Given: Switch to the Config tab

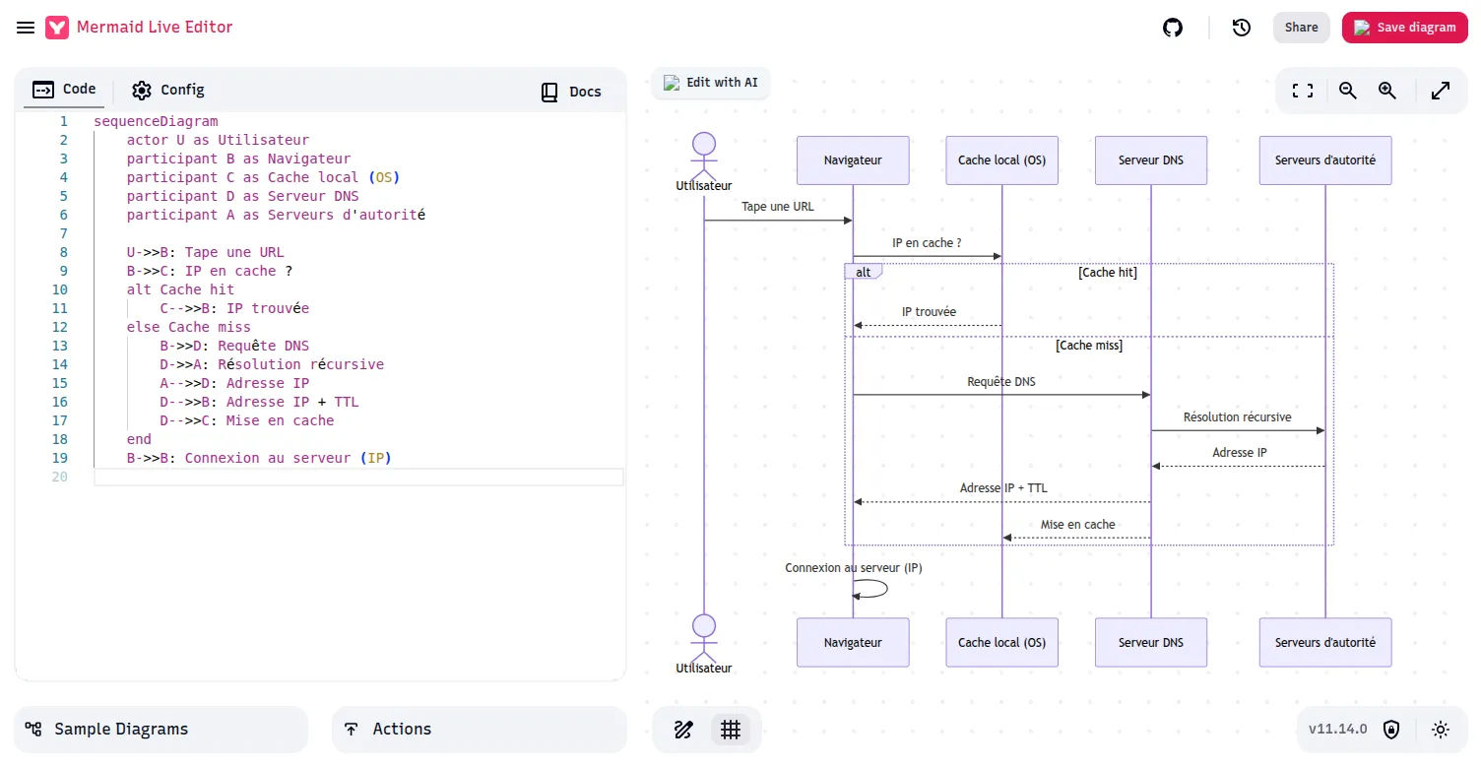Looking at the screenshot, I should (168, 90).
